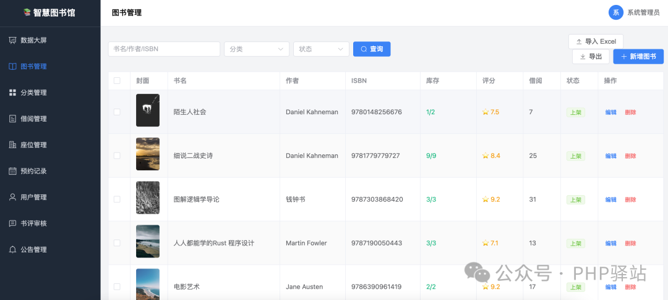The height and width of the screenshot is (300, 668).
Task: Open 用户管理 from the sidebar
Action: 50,197
